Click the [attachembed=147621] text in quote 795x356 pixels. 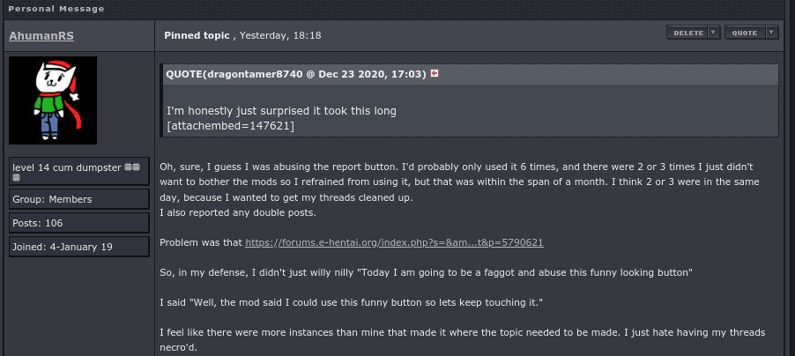pyautogui.click(x=230, y=126)
